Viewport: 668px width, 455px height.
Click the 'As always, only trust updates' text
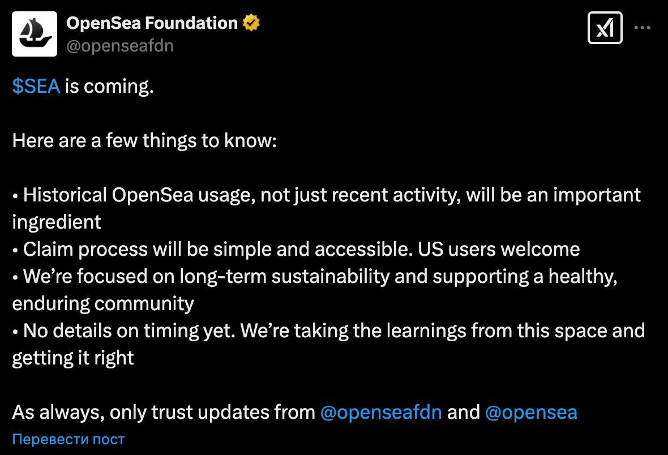pos(164,412)
